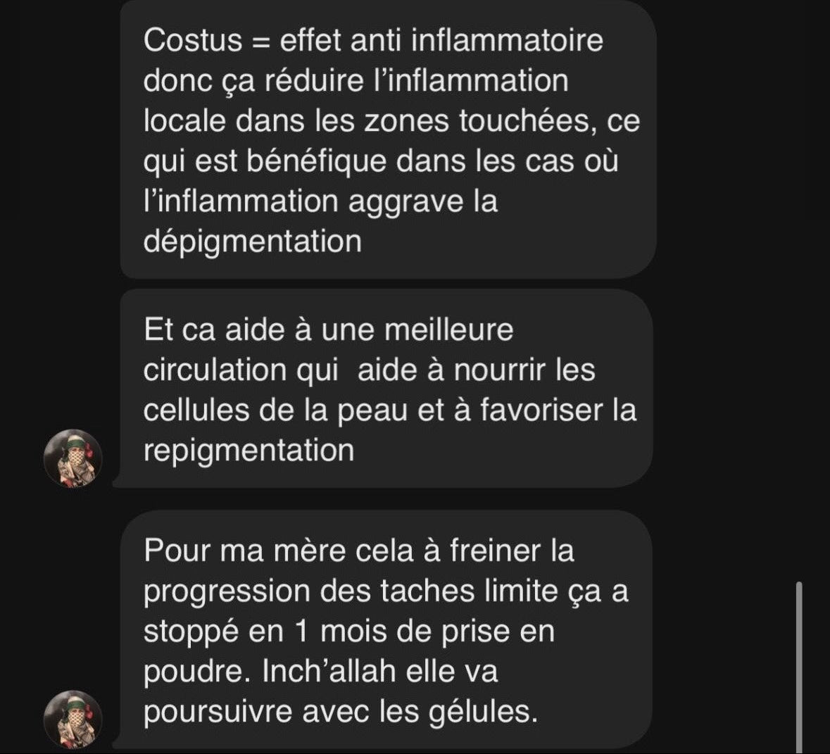Screen dimensions: 830x754
Task: Open sender avatar beside the gélules message
Action: click(x=73, y=720)
